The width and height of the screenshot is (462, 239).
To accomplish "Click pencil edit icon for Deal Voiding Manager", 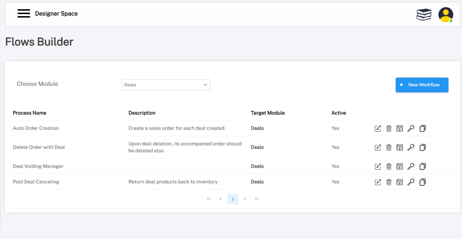I will pyautogui.click(x=378, y=166).
